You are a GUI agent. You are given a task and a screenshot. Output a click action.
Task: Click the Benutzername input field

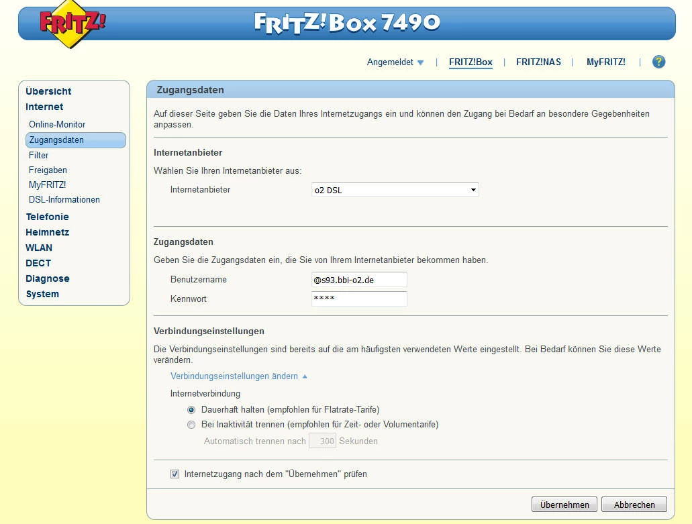point(359,280)
